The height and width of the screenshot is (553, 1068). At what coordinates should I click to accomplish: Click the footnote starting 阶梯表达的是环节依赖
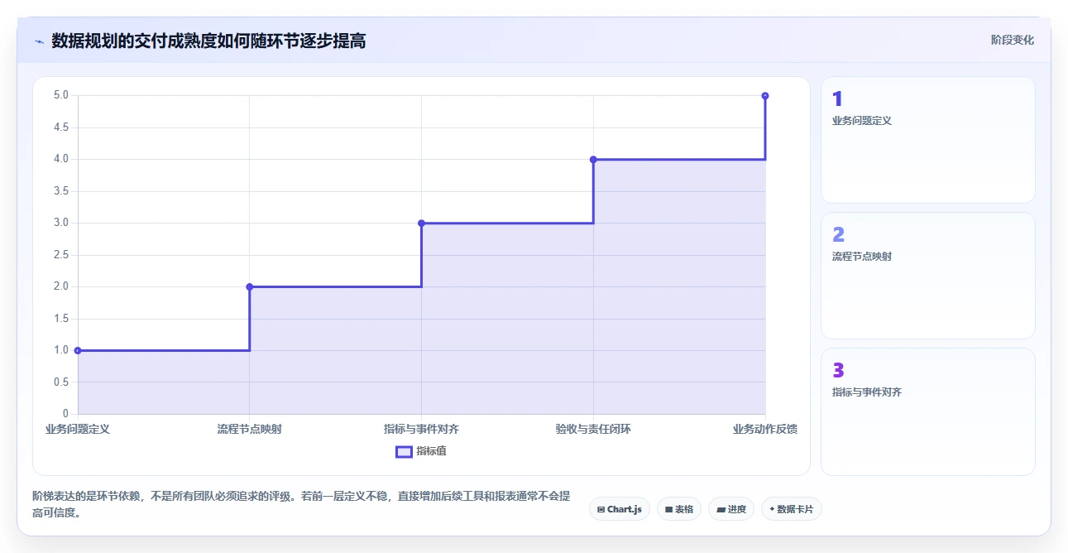tap(301, 504)
